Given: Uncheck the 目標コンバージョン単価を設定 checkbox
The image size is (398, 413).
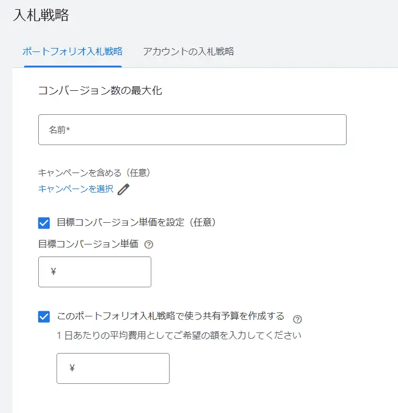Looking at the screenshot, I should (x=44, y=223).
